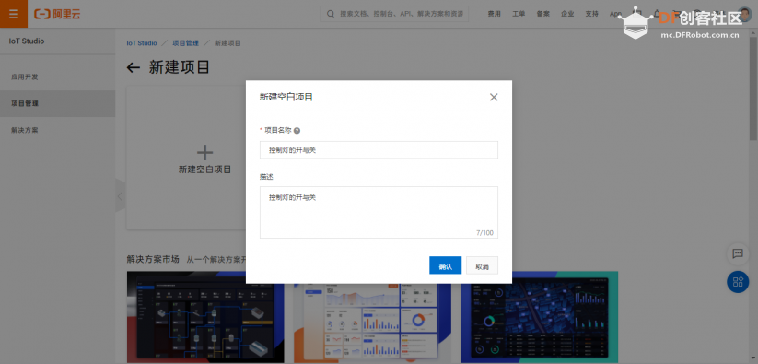Open the chat feedback icon on right edge
This screenshot has height=364, width=758.
pos(737,253)
